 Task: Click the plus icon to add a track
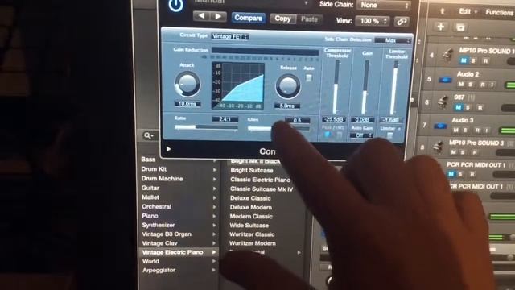coord(441,27)
